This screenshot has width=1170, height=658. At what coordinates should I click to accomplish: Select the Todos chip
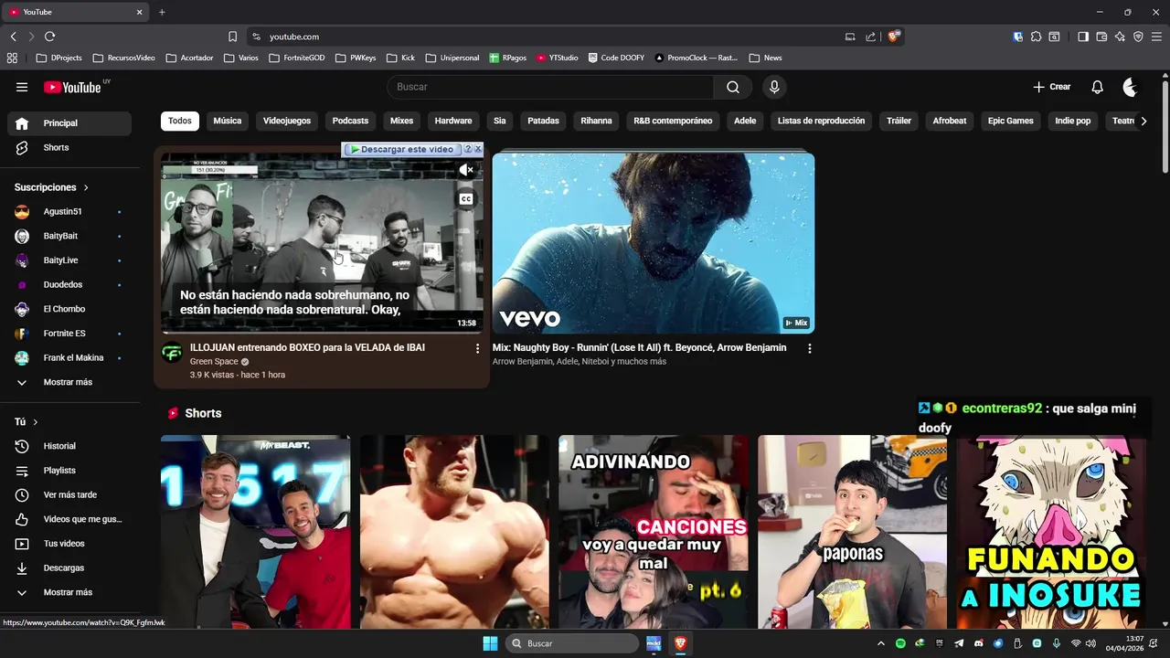180,121
